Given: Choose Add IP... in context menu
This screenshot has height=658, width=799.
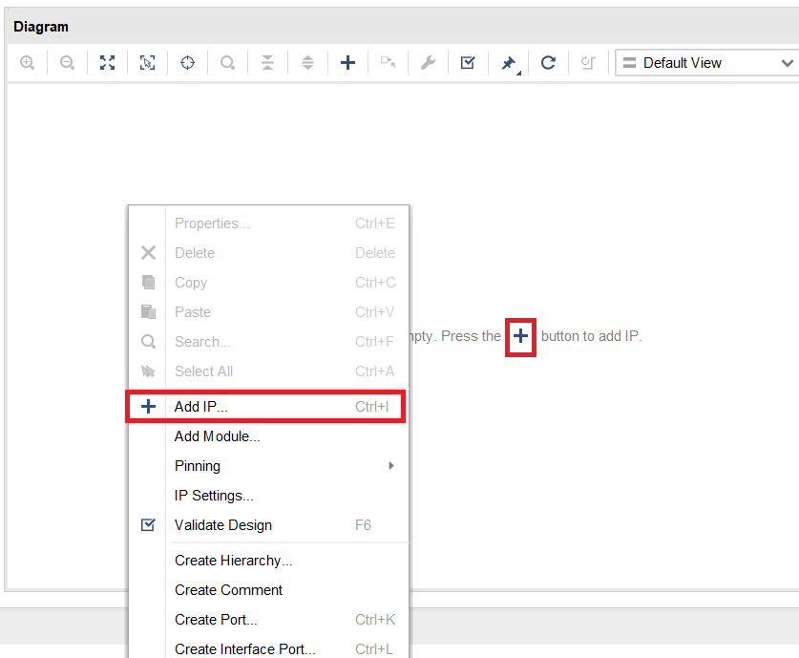Looking at the screenshot, I should click(x=269, y=406).
